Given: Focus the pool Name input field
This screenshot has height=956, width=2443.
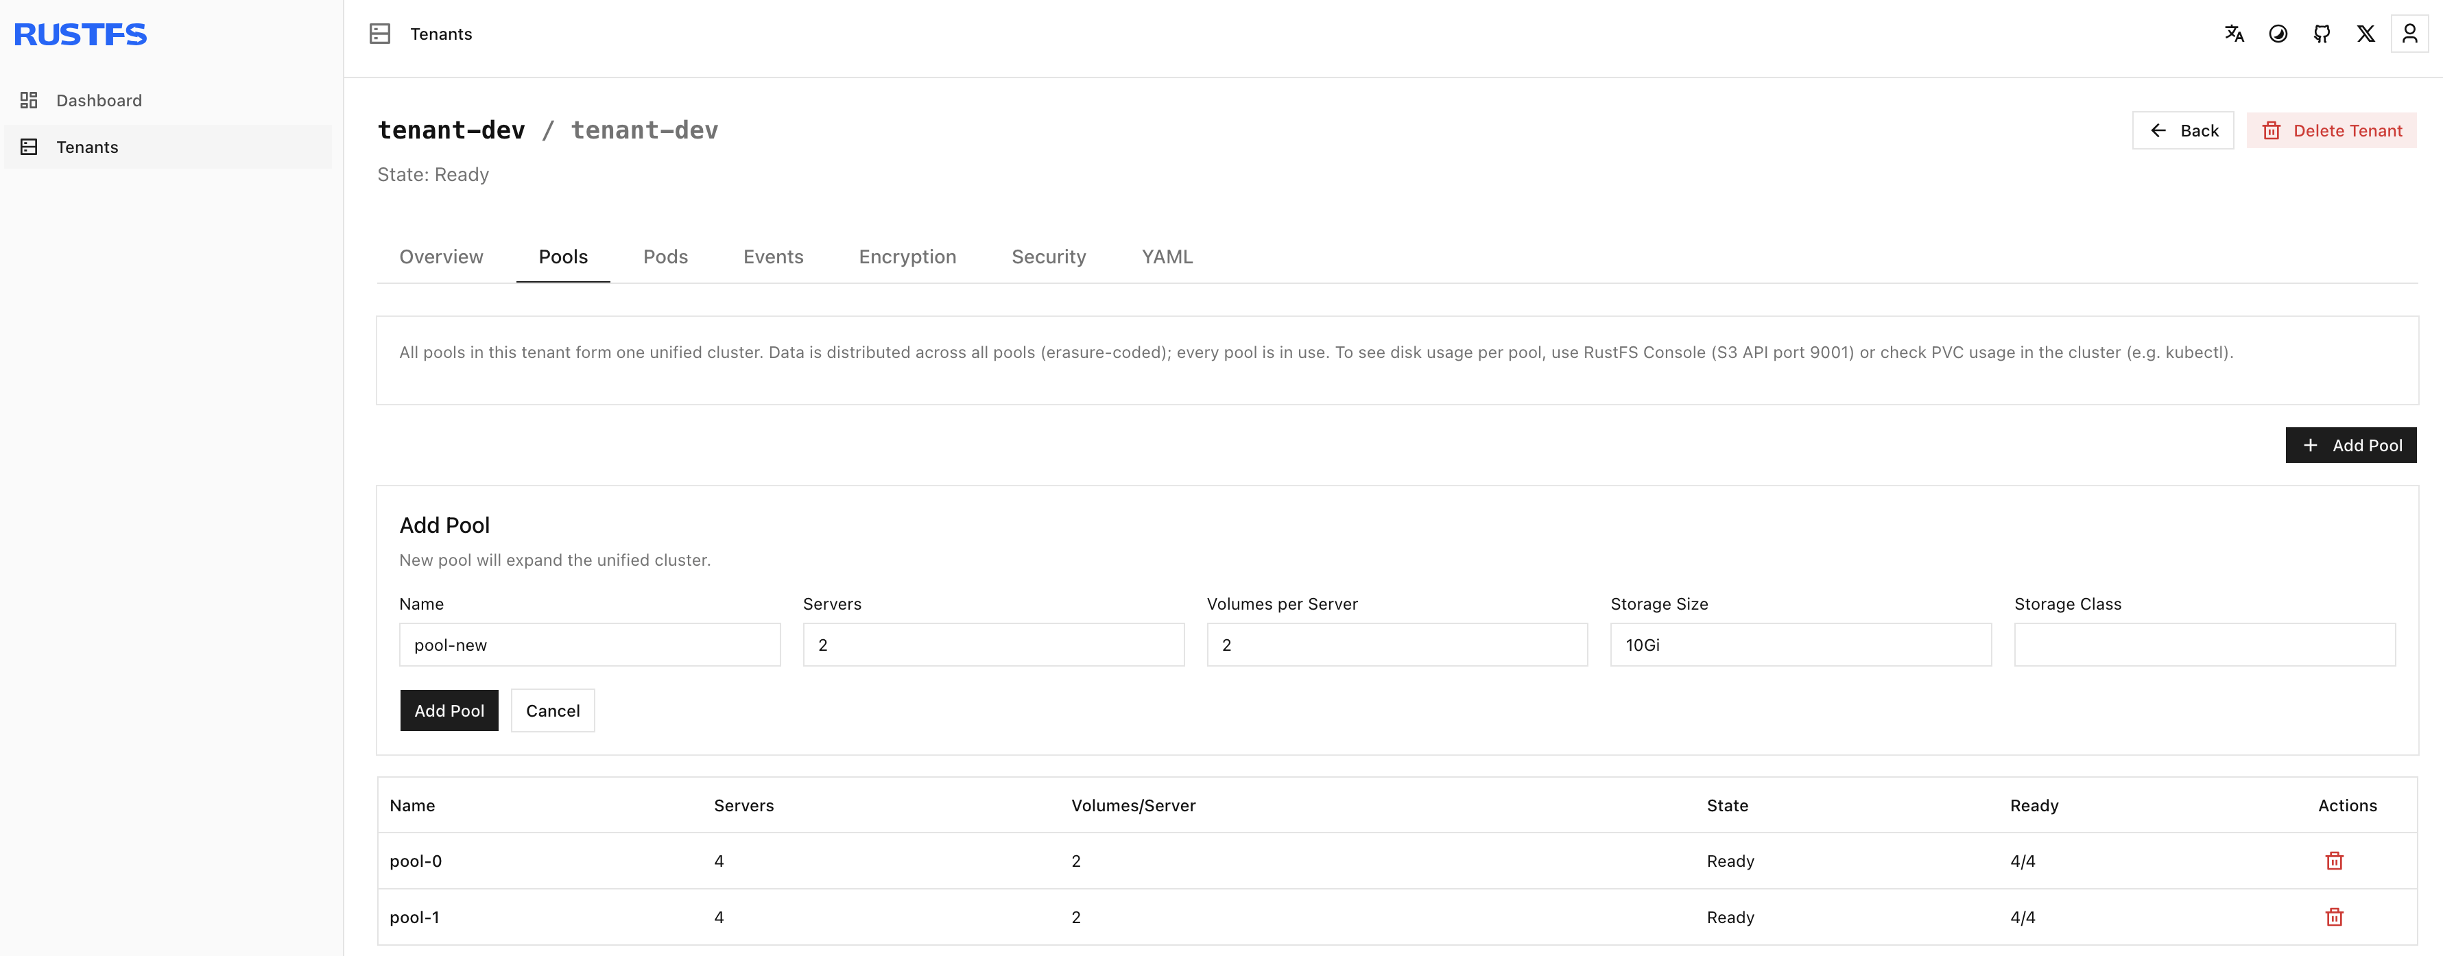Looking at the screenshot, I should 590,645.
